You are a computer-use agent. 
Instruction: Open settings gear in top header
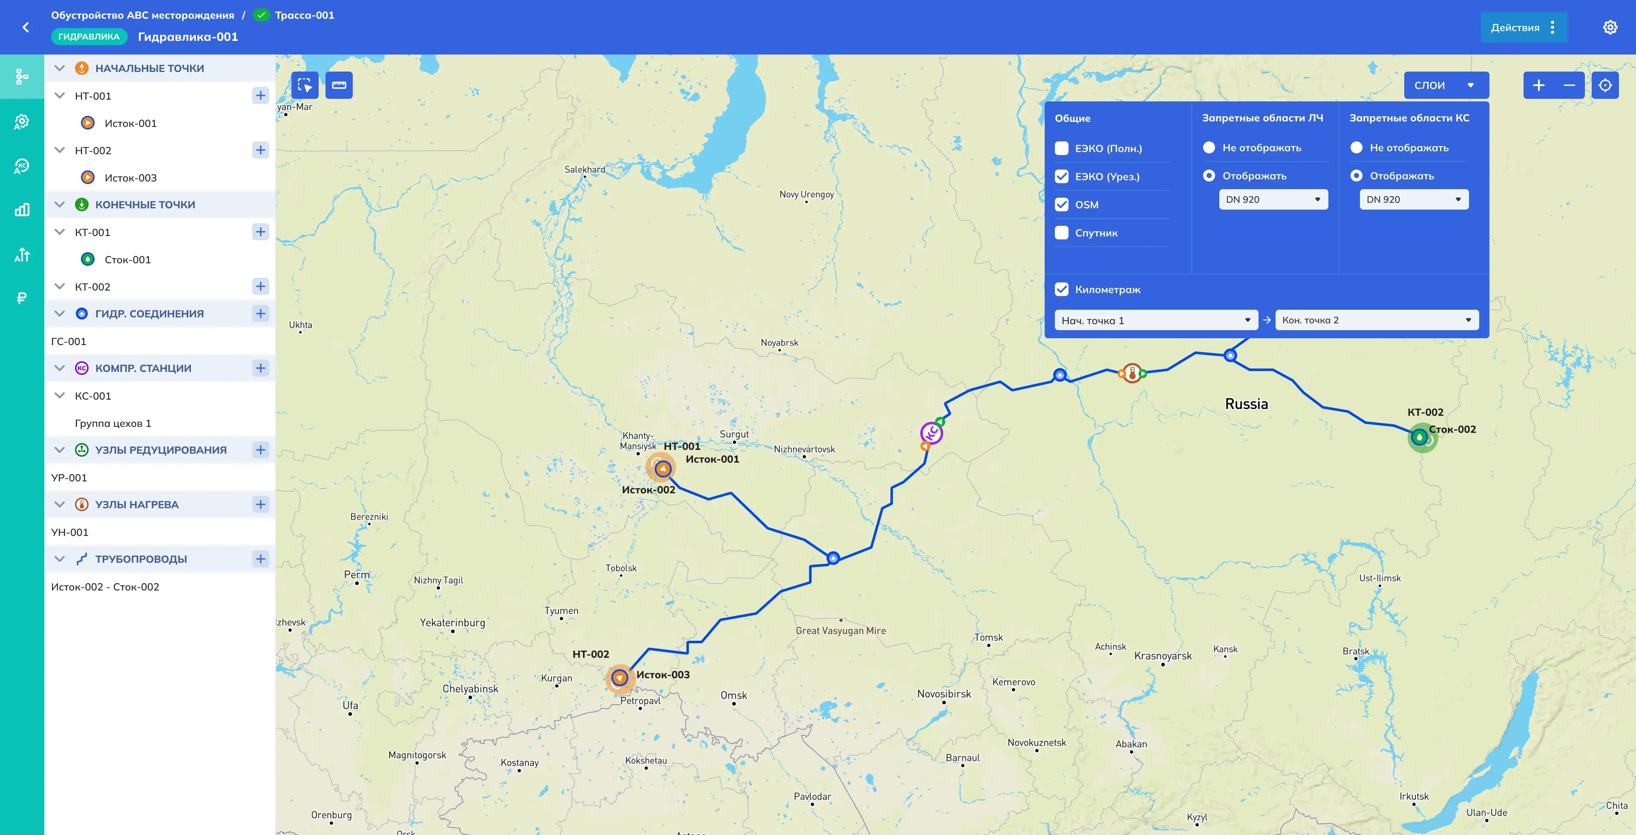pyautogui.click(x=1610, y=27)
